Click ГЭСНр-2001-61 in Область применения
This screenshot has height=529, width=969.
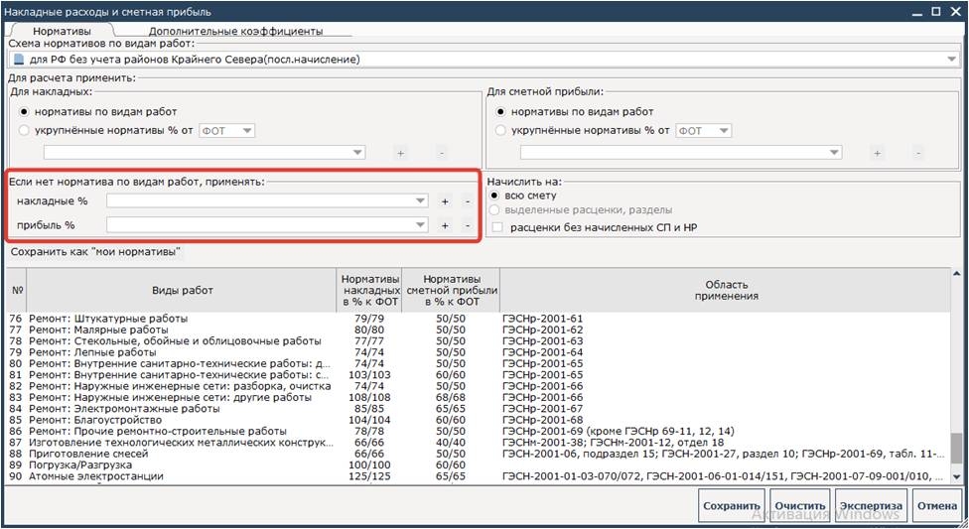coord(543,319)
